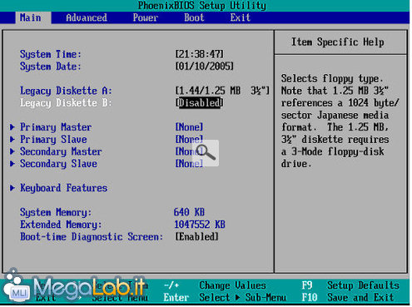Open the Secondary Master submenu label
This screenshot has width=412, height=307.
61,151
